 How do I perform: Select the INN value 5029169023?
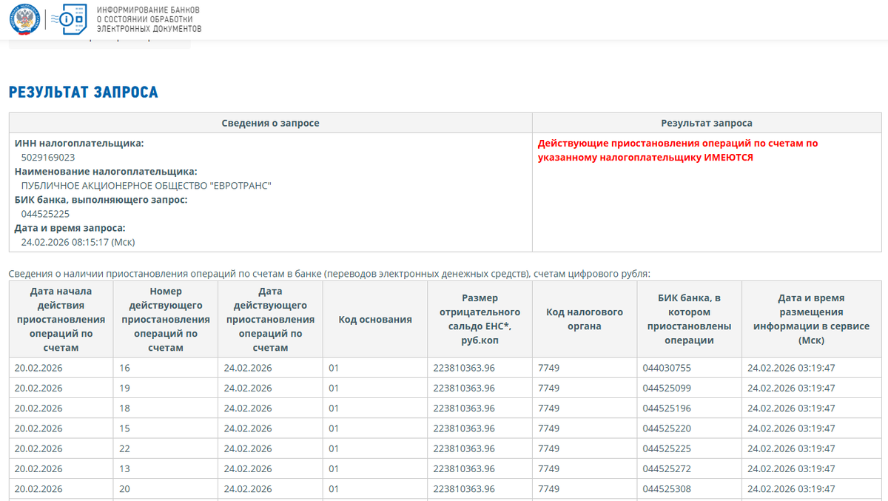[48, 157]
